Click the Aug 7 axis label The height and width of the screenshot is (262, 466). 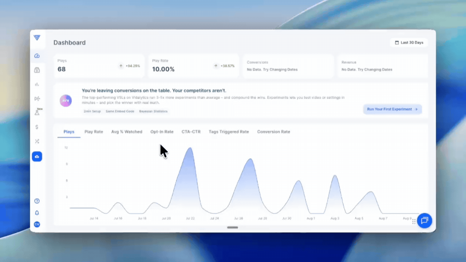(383, 218)
